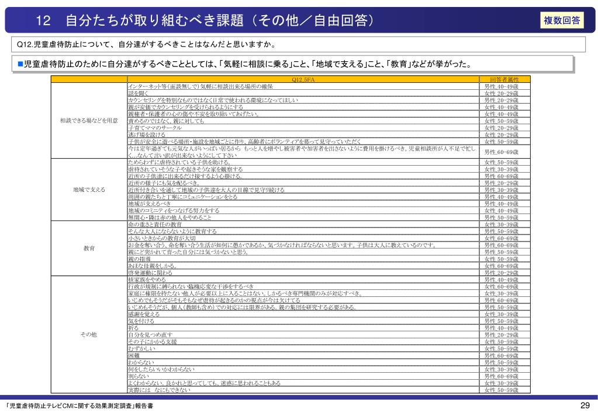Click the row starting '虐待されていそうな子や起きそうな家'
The width and height of the screenshot is (598, 413).
pos(303,169)
